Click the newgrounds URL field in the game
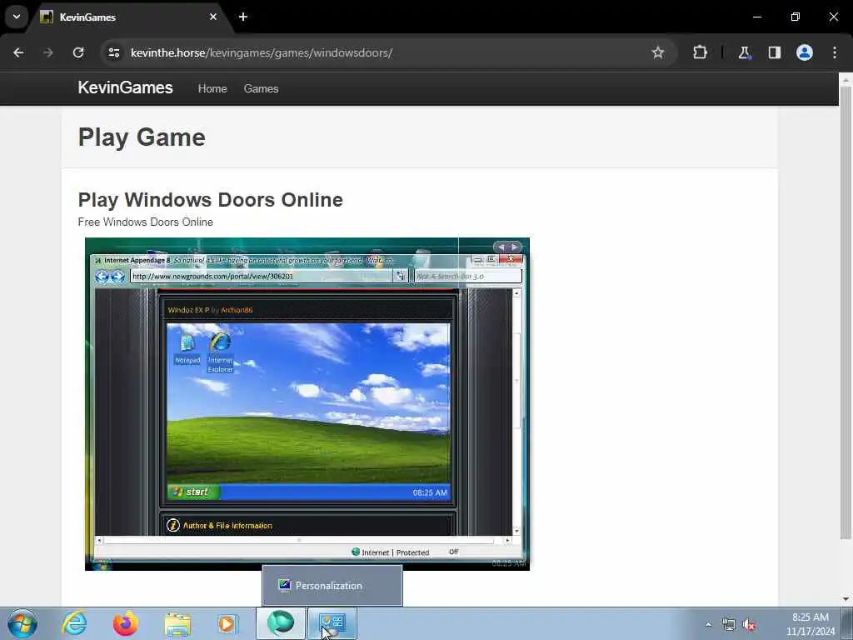853x640 pixels. (261, 277)
